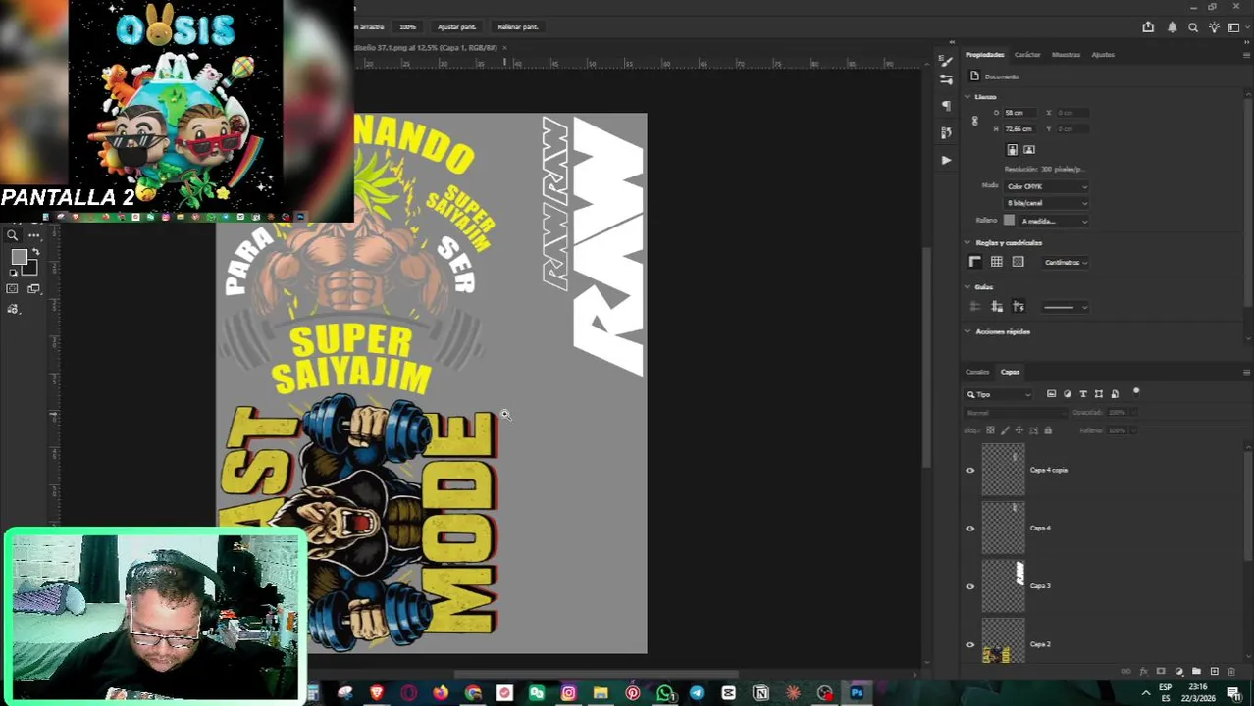
Task: Switch to the Canales tab
Action: [x=977, y=372]
